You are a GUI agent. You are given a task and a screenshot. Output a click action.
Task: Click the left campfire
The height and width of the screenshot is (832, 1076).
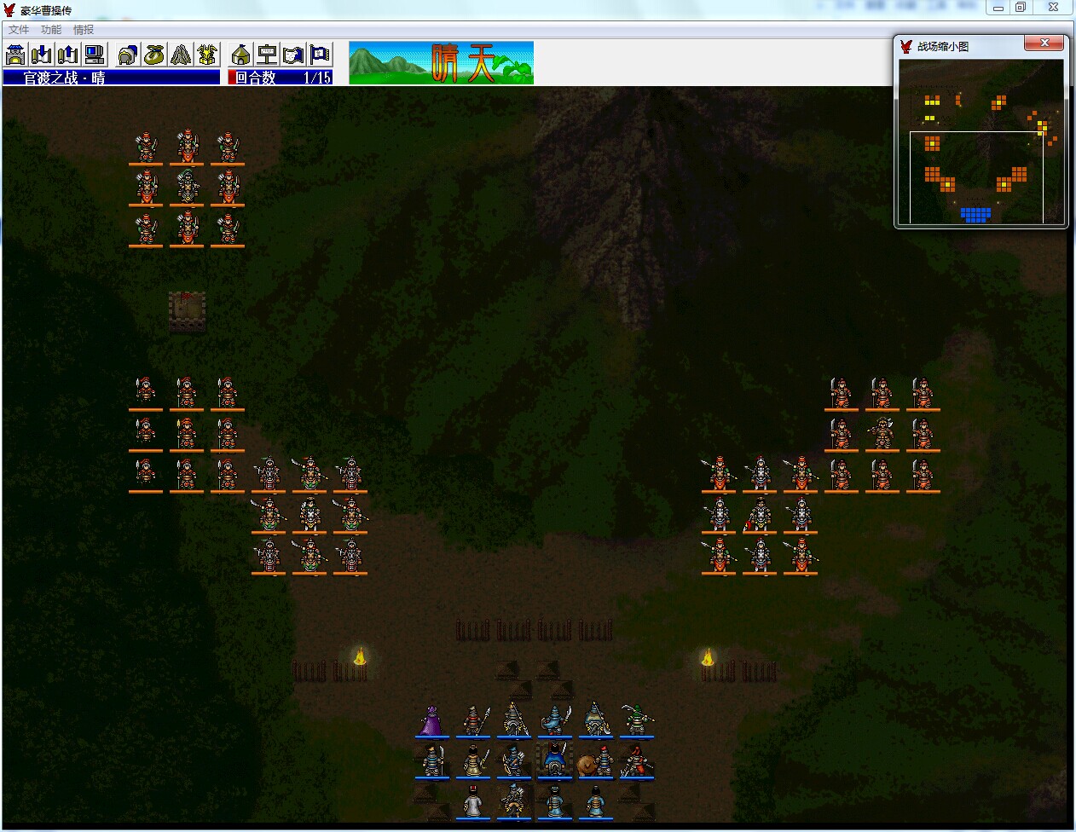(360, 656)
